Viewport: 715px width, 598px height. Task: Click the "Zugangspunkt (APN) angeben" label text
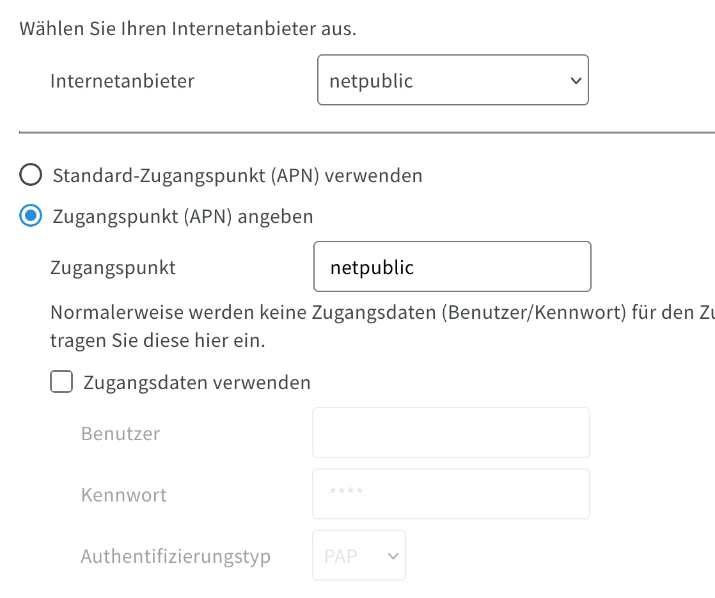click(183, 217)
